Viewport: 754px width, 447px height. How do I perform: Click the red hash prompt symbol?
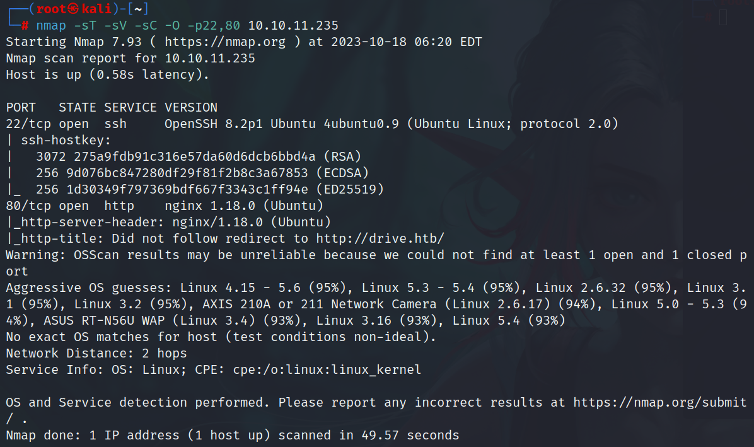25,26
